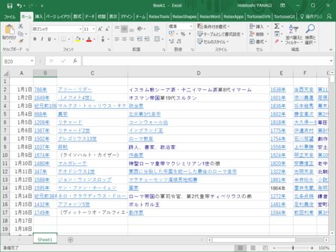Click the Save icon in title bar
Screen dimensions: 336x252
click(9, 6)
